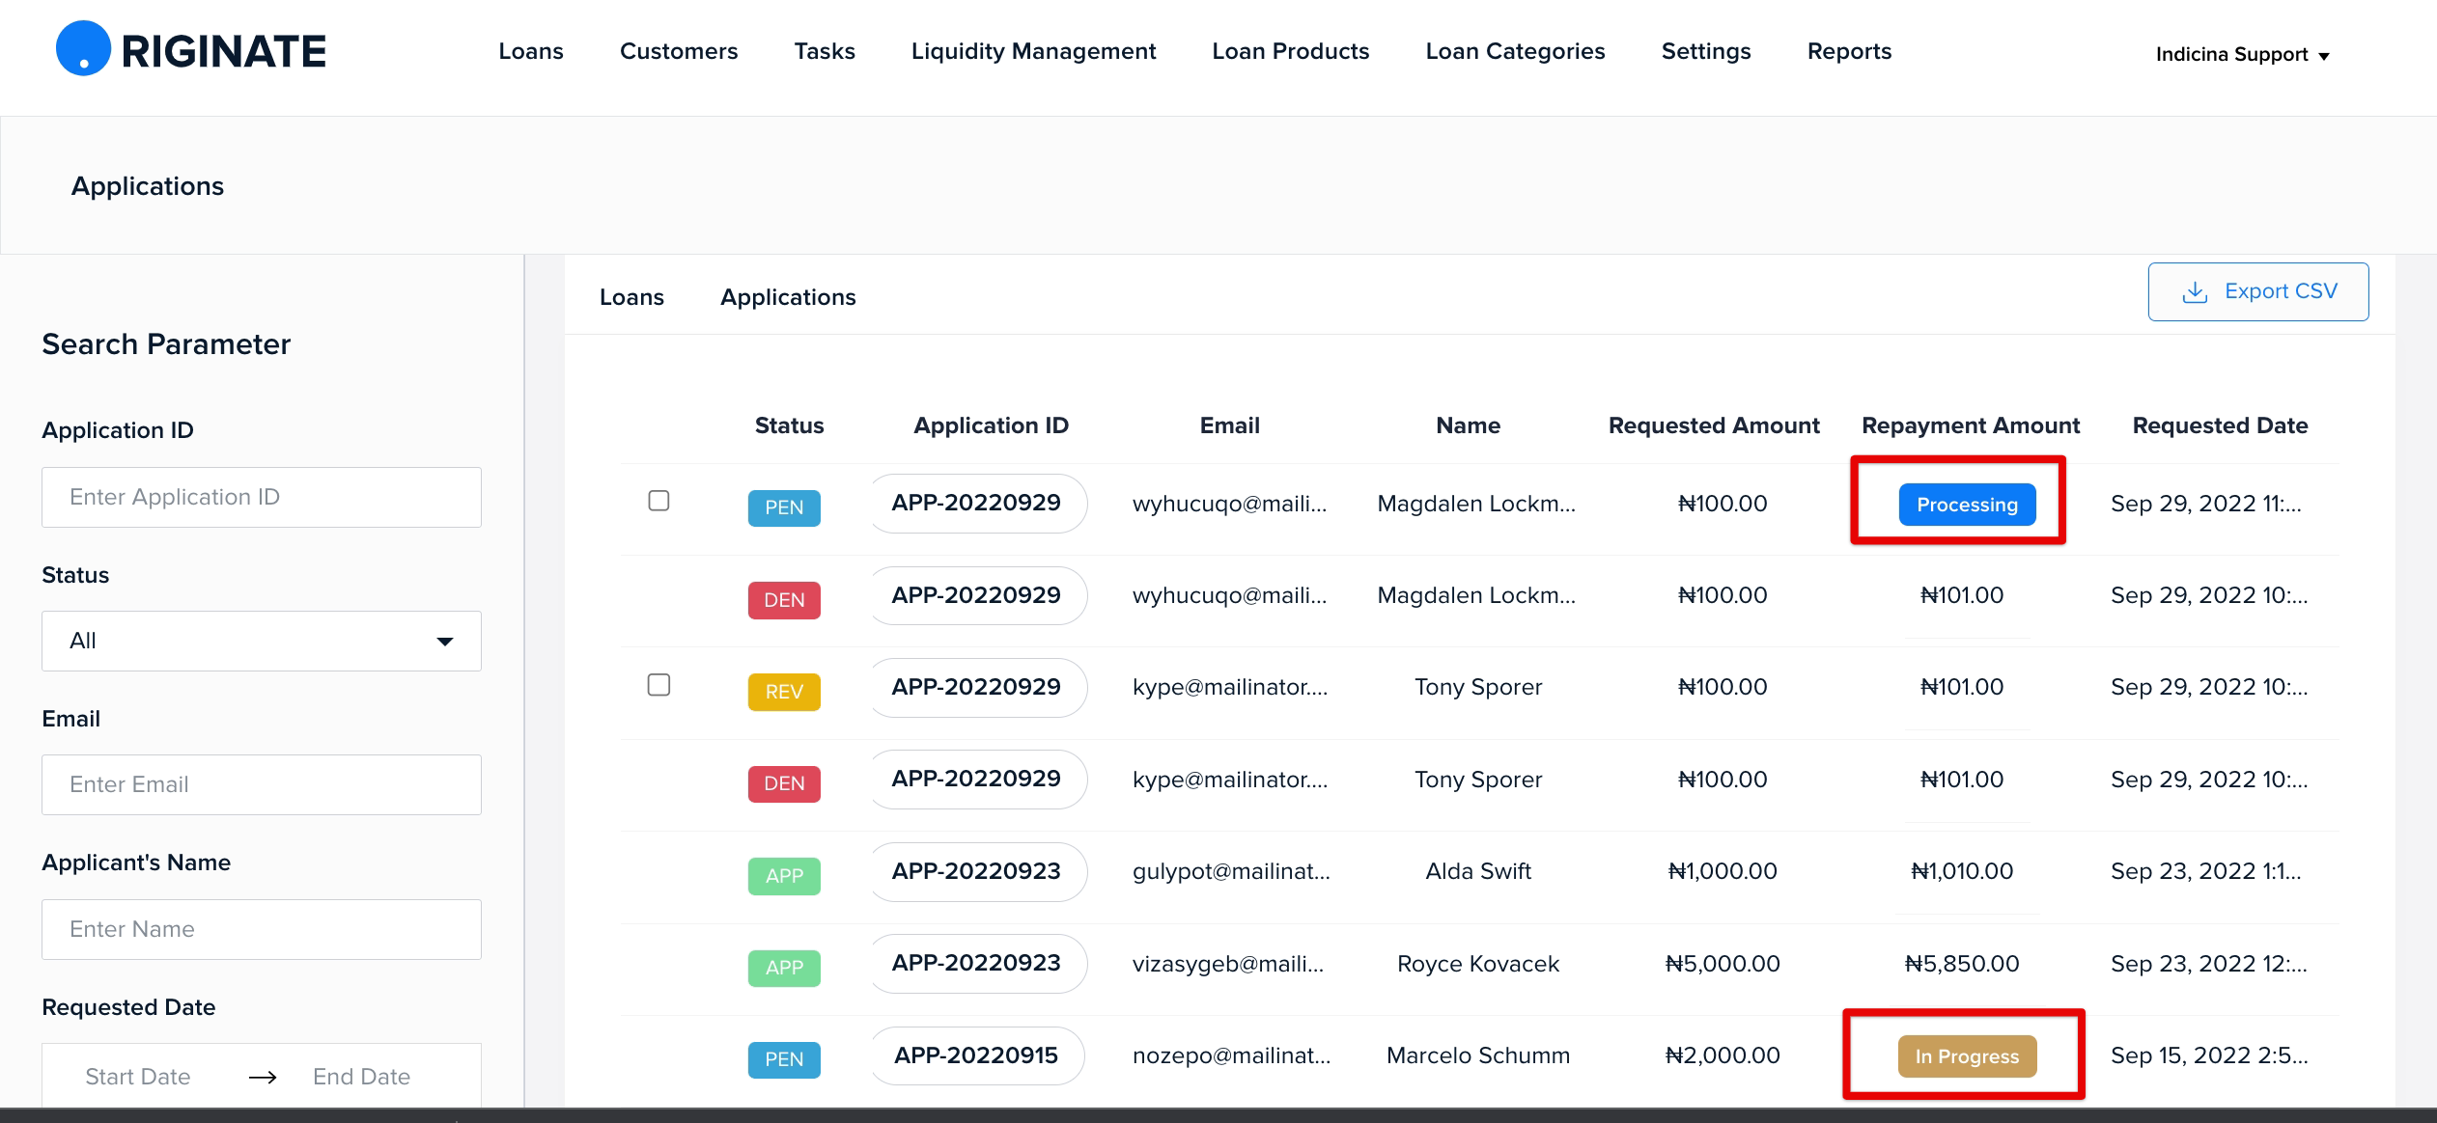
Task: Click the Export CSV download icon
Action: [2195, 291]
